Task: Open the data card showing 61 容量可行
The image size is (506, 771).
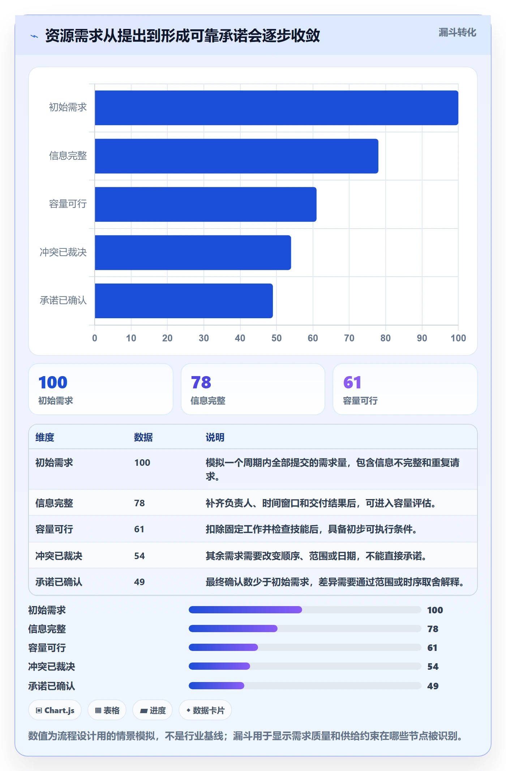Action: (x=405, y=389)
